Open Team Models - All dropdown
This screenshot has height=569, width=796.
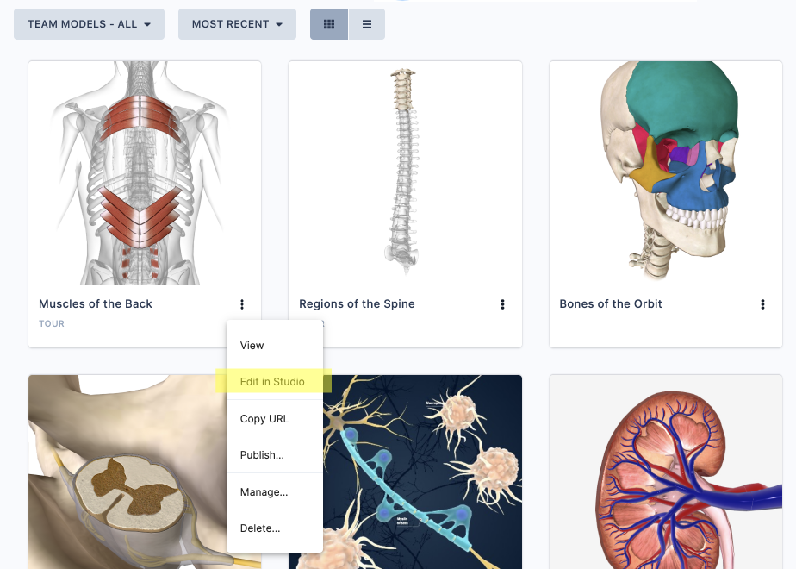tap(89, 24)
